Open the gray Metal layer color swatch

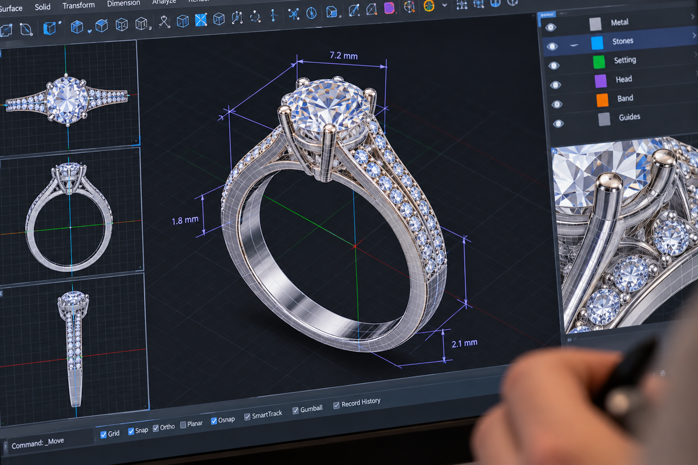pos(595,24)
